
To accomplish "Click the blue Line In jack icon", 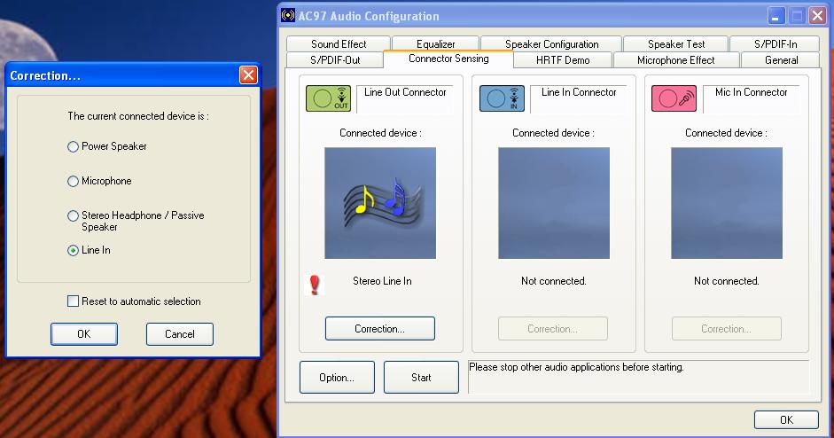I will pyautogui.click(x=502, y=98).
